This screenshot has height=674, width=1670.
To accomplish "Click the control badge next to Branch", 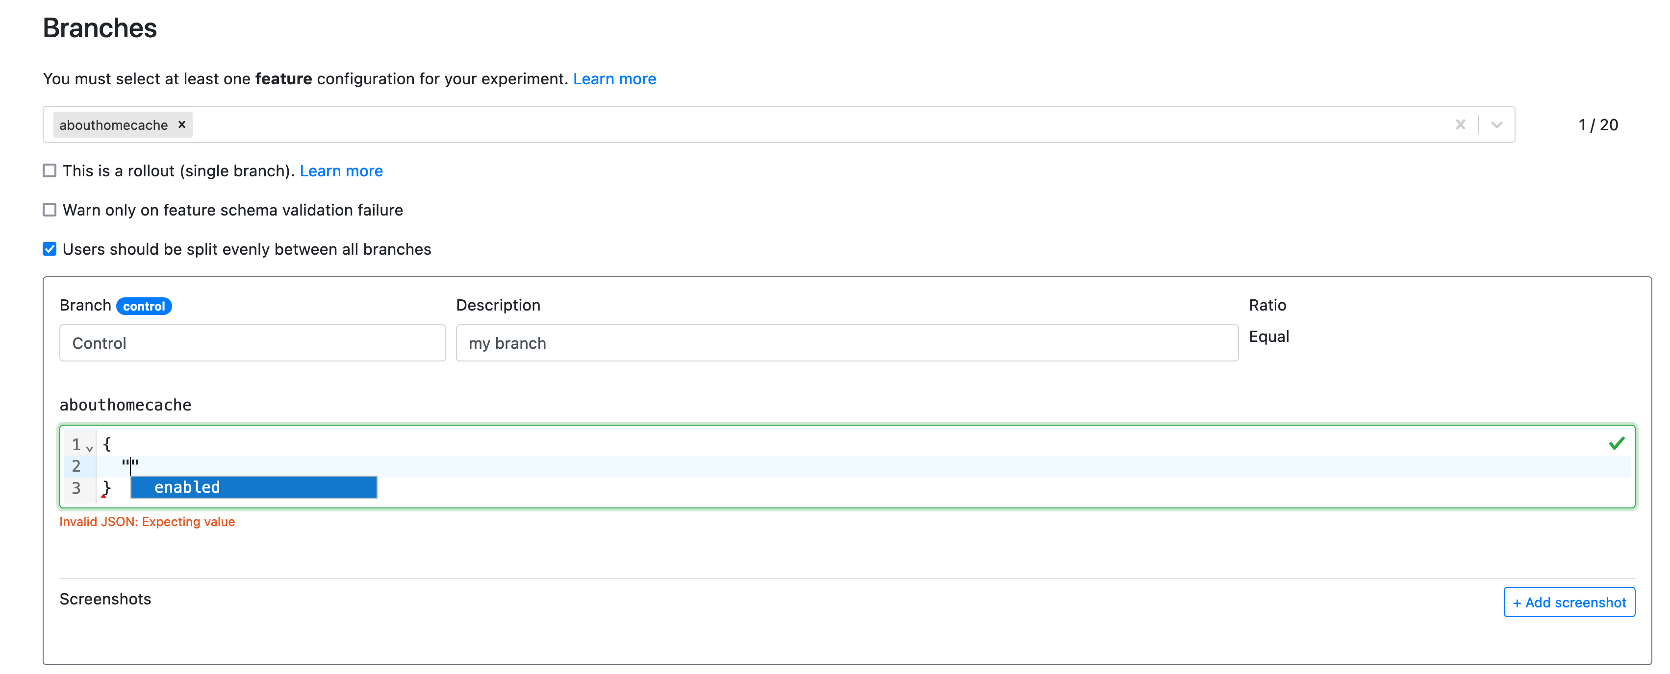I will point(144,306).
